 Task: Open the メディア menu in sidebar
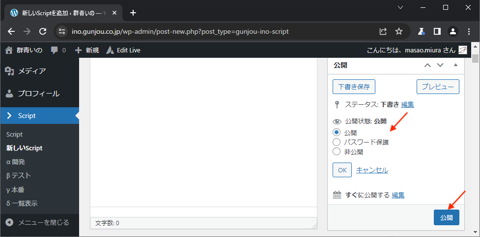pyautogui.click(x=32, y=71)
